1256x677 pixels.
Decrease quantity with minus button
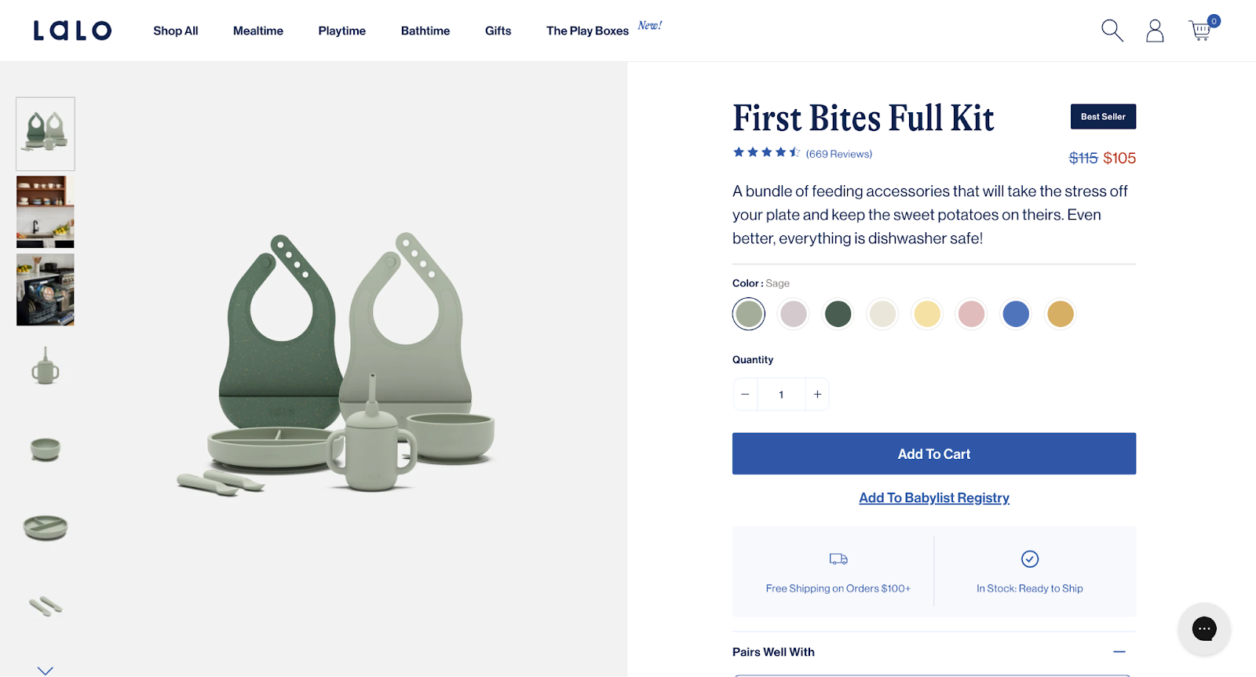click(745, 395)
